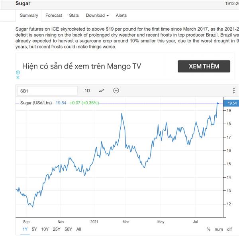Show the 50Y history range

point(68,229)
